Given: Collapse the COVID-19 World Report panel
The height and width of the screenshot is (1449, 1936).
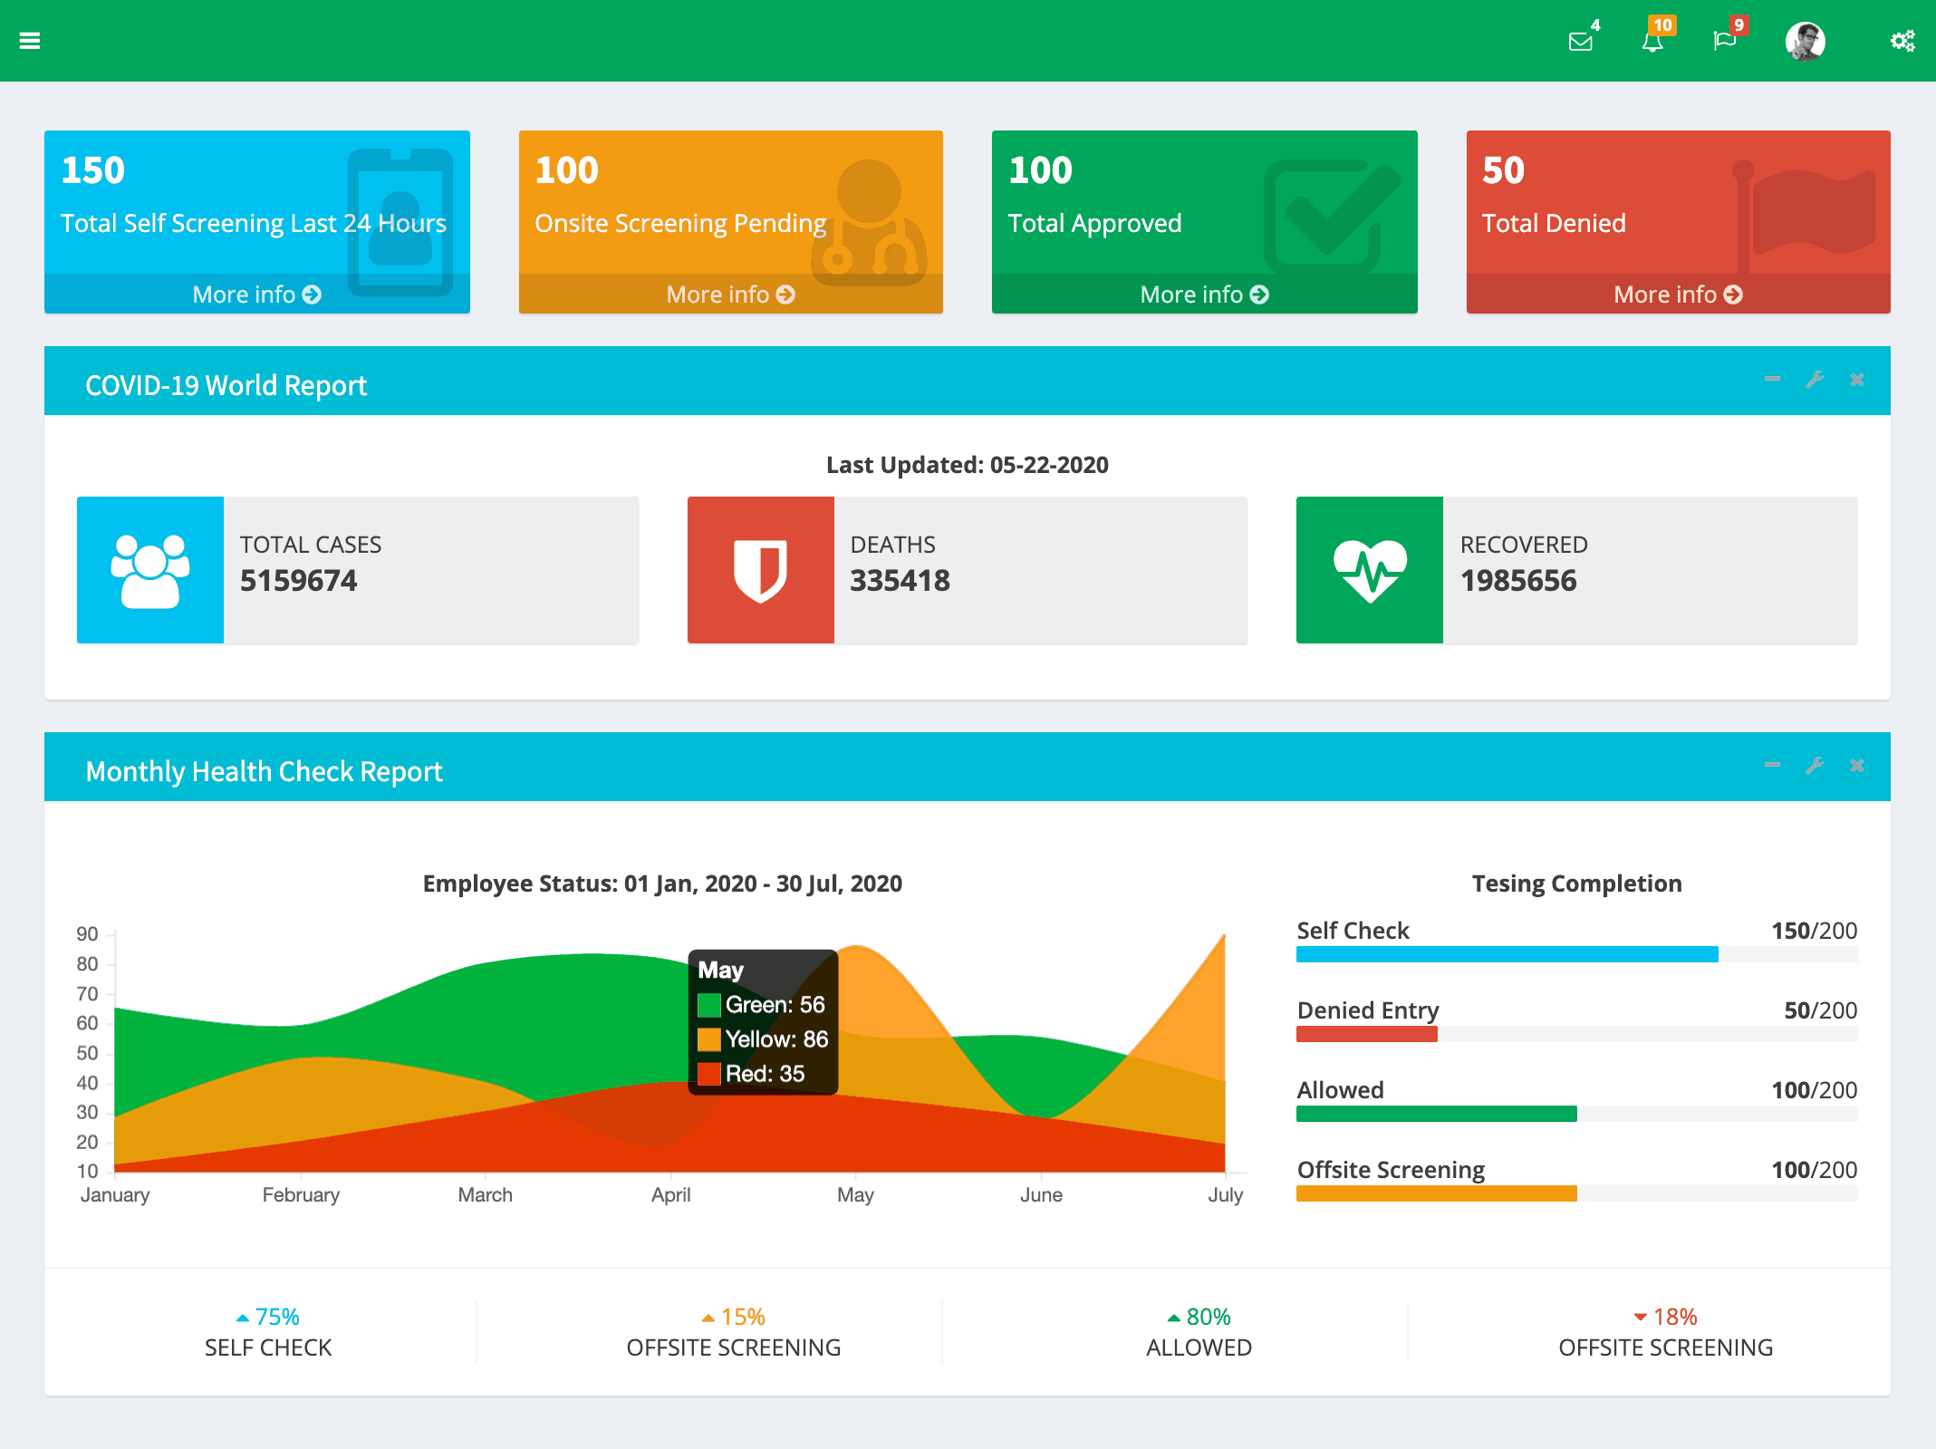Looking at the screenshot, I should coord(1772,379).
